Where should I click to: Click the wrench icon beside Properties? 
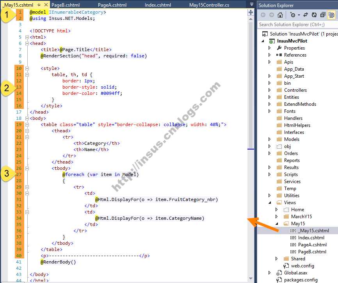click(279, 48)
